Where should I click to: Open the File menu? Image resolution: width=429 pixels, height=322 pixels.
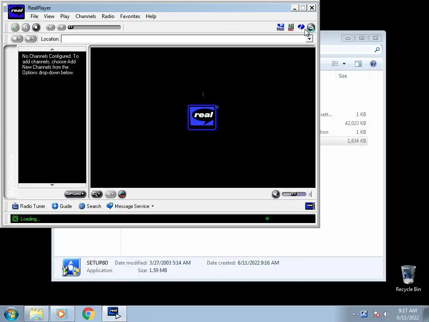[x=34, y=16]
